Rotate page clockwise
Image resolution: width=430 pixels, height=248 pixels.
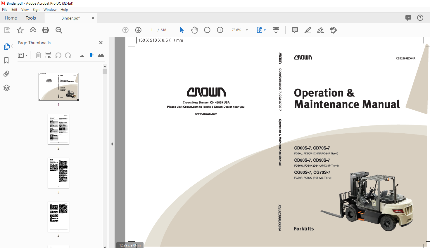click(x=68, y=55)
